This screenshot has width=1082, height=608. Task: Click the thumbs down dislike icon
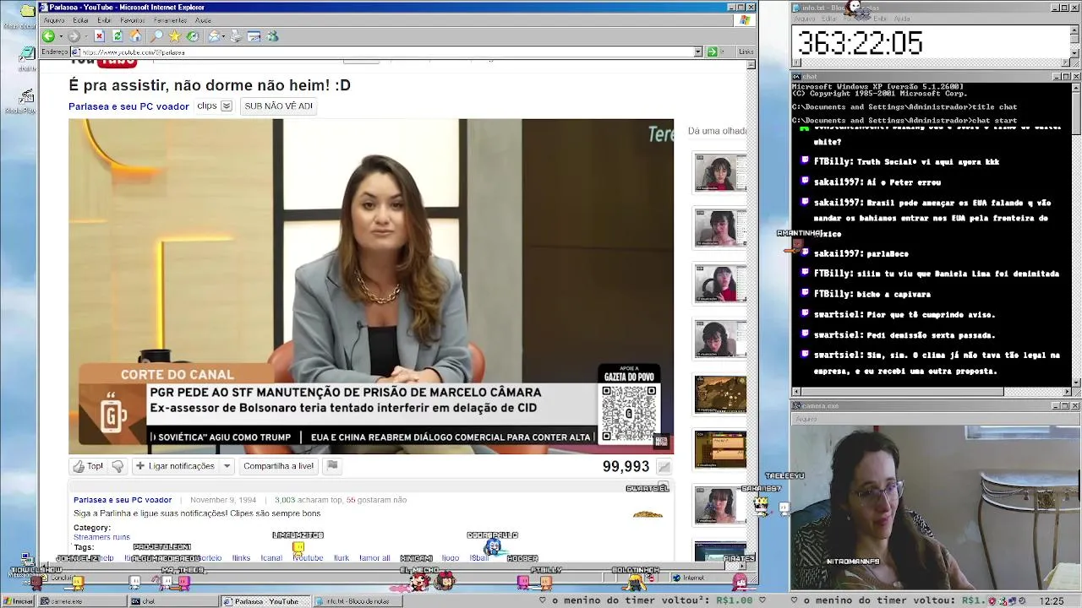tap(117, 466)
